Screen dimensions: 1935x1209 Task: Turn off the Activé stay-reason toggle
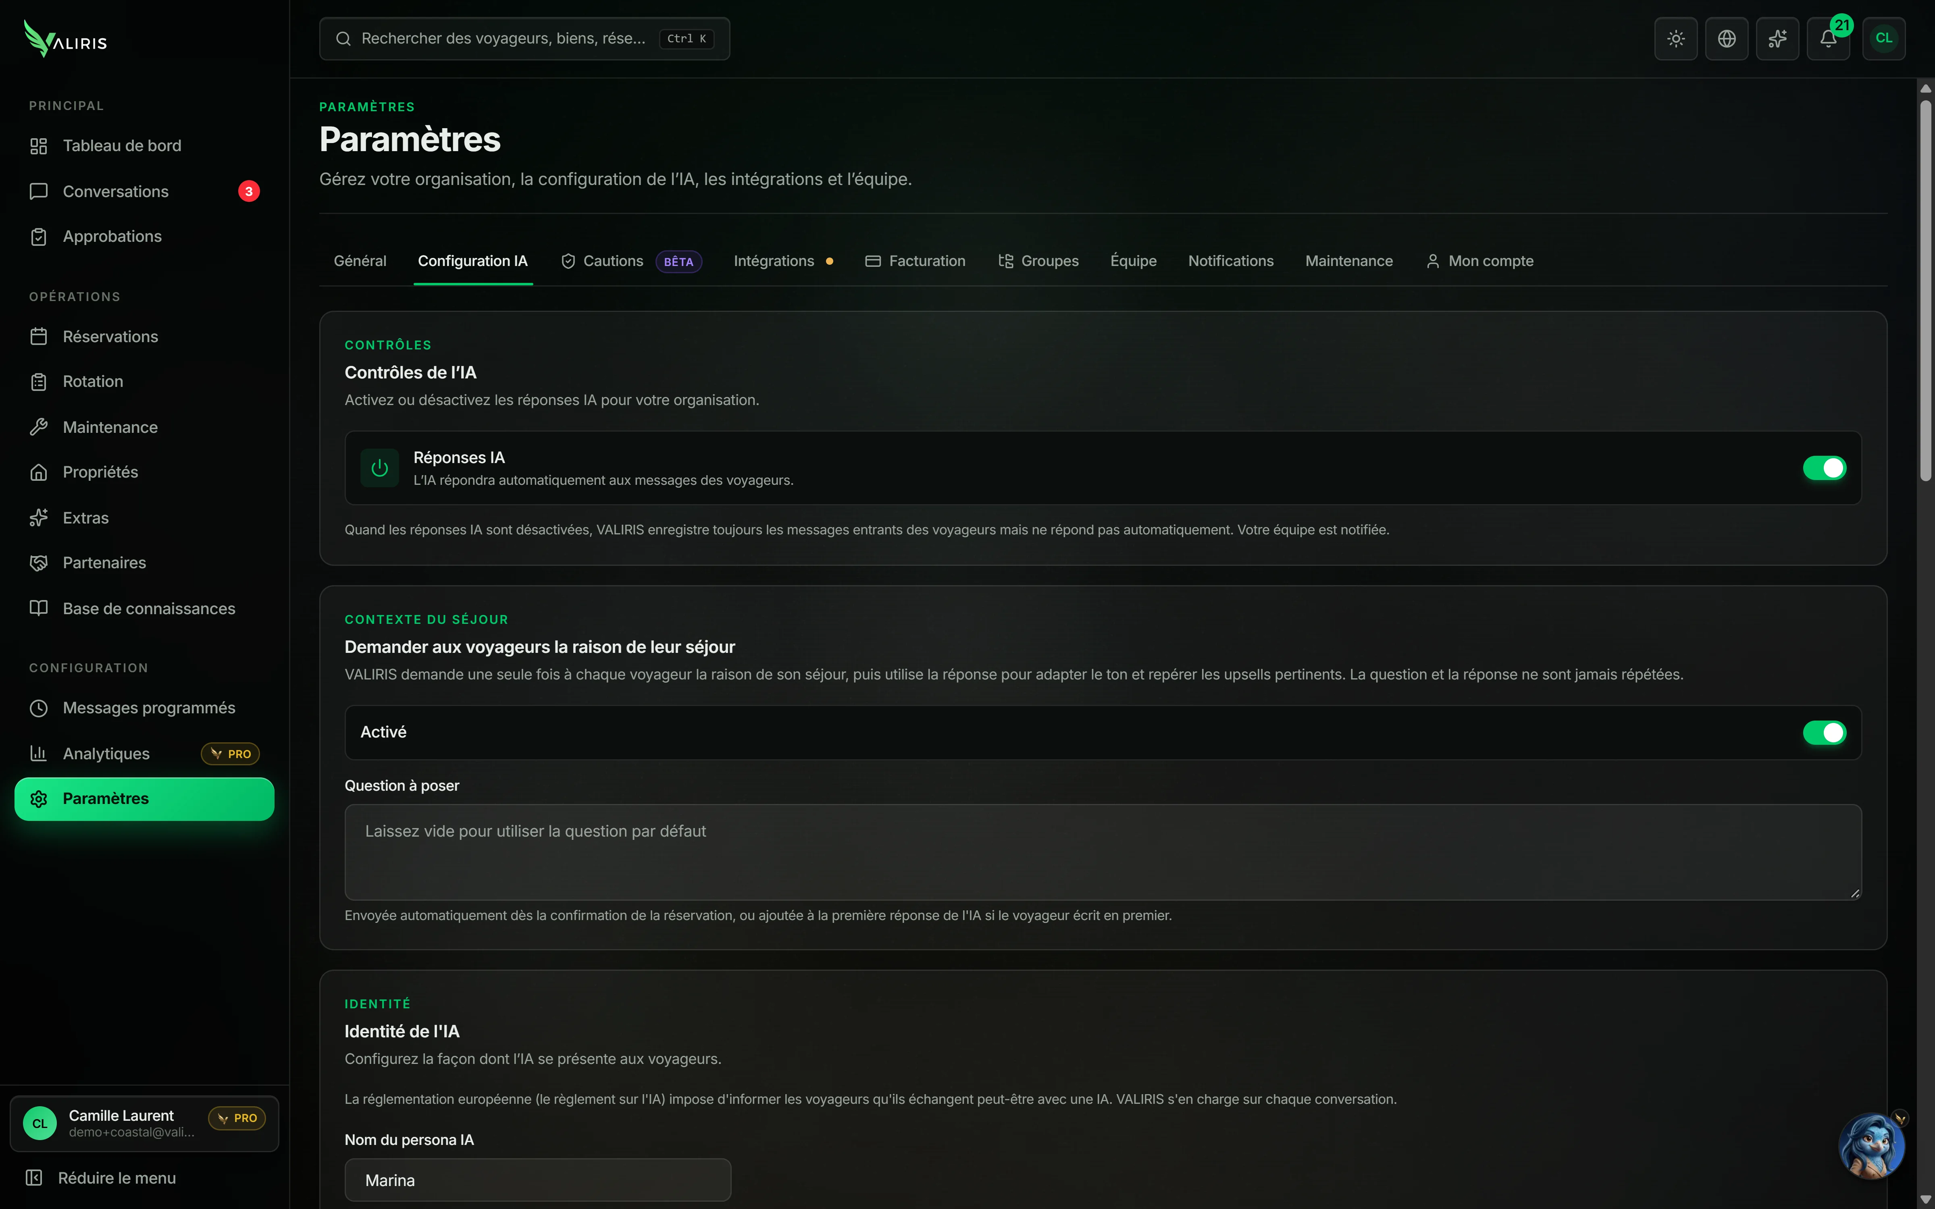(1824, 732)
